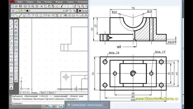This screenshot has width=193, height=109.
Task: Open the Вид menu
Action: click(39, 2)
